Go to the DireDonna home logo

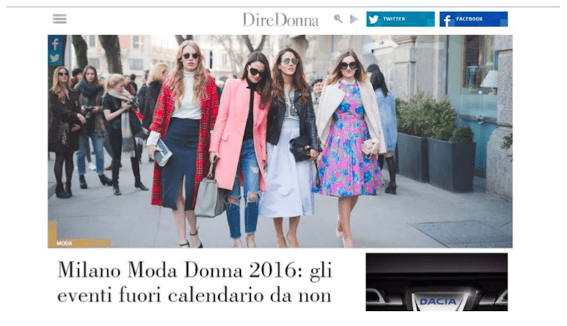[x=280, y=20]
